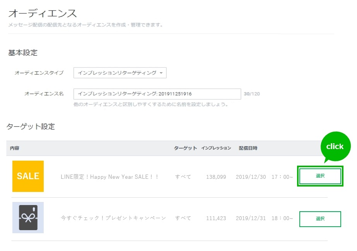Click the yellow SALE thumbnail
357x251 pixels.
[28, 176]
